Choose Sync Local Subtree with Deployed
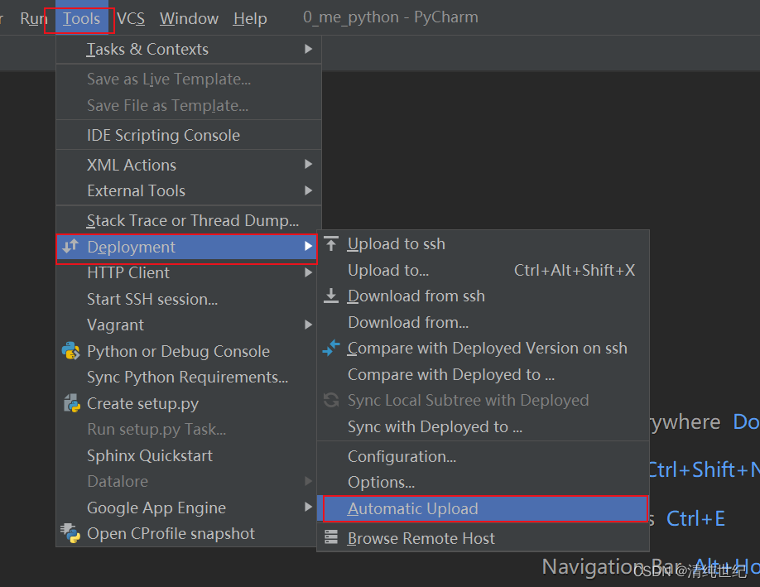Screen dimensions: 760x587 [x=483, y=401]
